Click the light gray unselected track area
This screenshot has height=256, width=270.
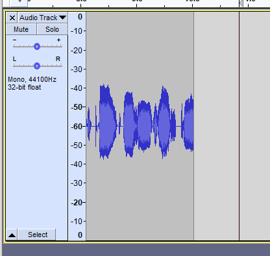[x=216, y=126]
